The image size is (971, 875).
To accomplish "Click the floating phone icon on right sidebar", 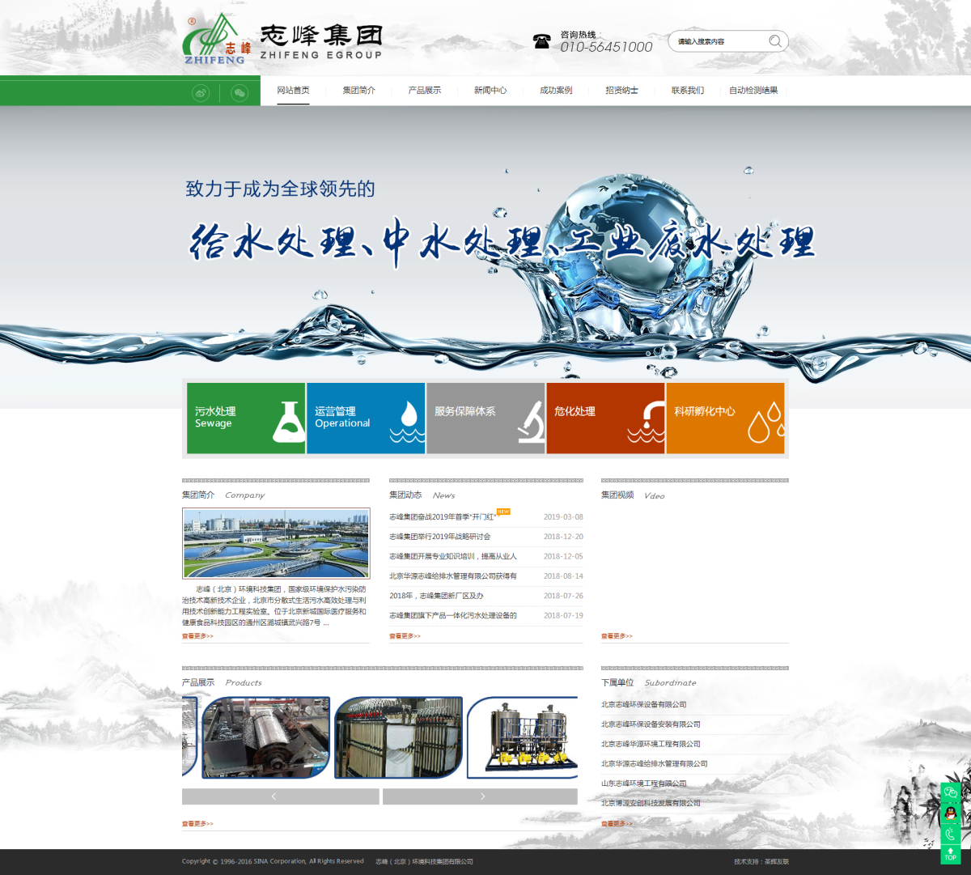I will coord(951,834).
